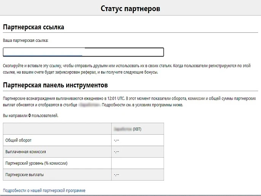Click 'Ваша партнерская ссылка:' label
The height and width of the screenshot is (196, 261).
point(25,40)
